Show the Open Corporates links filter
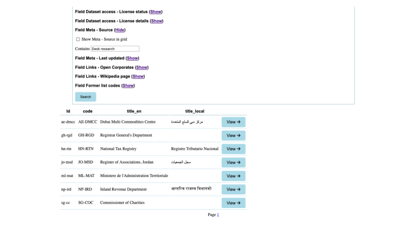 tap(142, 67)
